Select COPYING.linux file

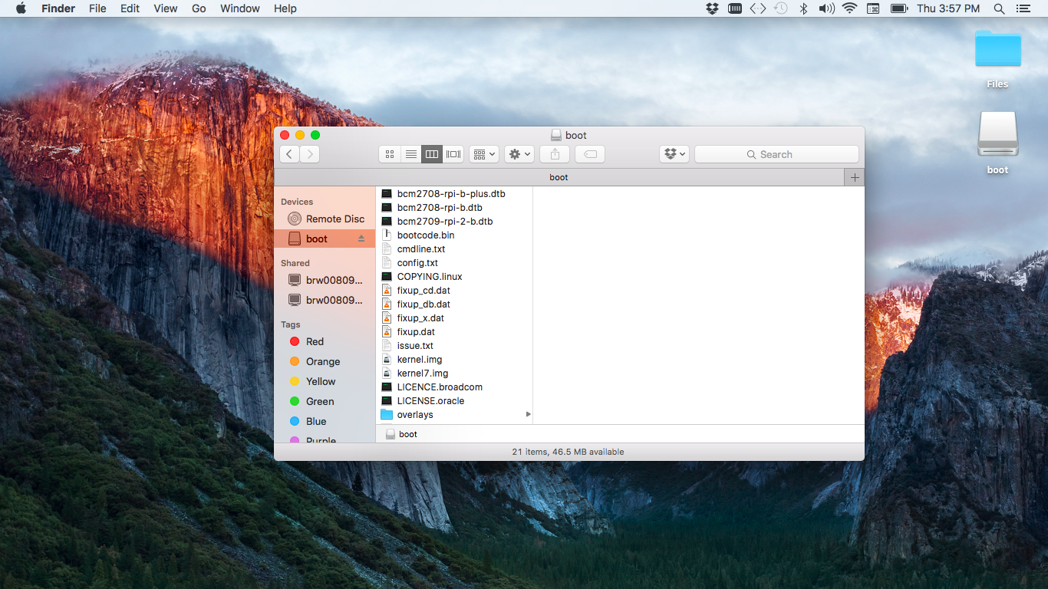[x=455, y=277]
